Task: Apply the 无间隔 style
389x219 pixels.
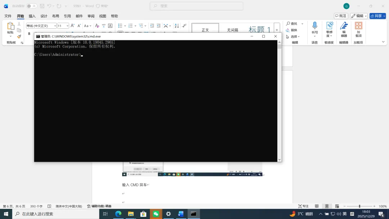Action: [x=232, y=30]
